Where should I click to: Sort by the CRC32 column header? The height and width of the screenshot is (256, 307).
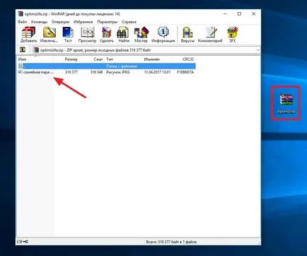click(x=186, y=59)
